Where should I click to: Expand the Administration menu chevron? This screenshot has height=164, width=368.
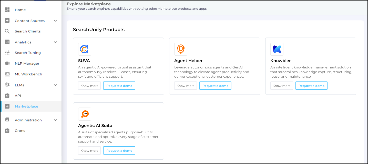coord(55,120)
